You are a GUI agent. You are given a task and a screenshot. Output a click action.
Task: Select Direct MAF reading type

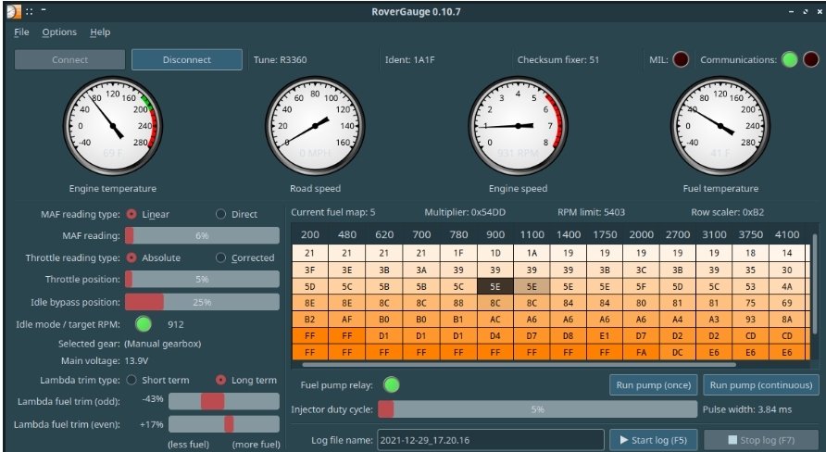[x=221, y=214]
